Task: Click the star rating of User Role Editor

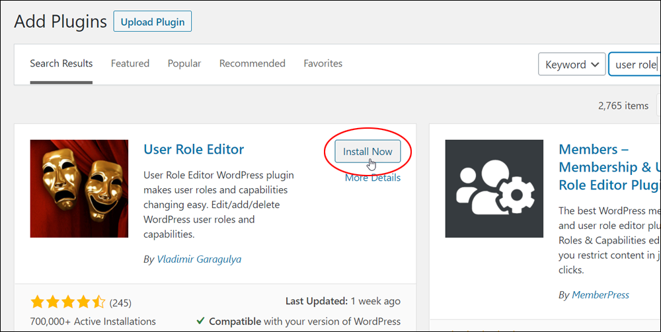Action: pos(68,302)
